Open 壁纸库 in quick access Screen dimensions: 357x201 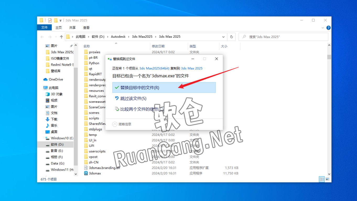click(53, 71)
